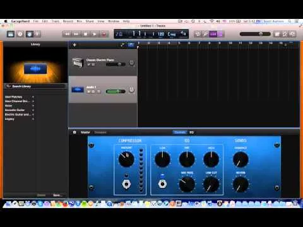This screenshot has height=227, width=303.
Task: Solo the Audio 1 track
Action: tap(93, 91)
